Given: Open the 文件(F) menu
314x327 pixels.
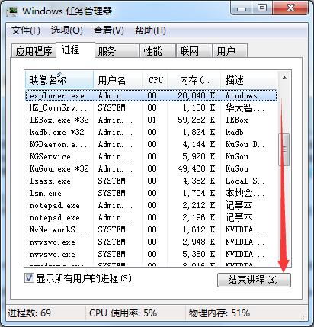Looking at the screenshot, I should (26, 30).
